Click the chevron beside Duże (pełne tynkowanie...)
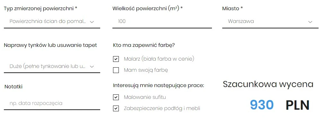Viewport: 325px width, 118px height. pos(92,67)
